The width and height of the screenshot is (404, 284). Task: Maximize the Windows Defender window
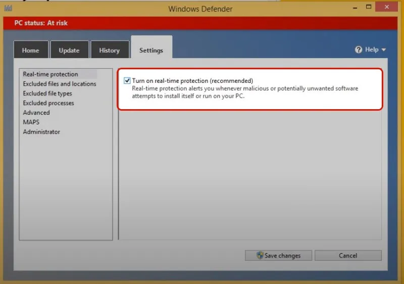pos(369,7)
